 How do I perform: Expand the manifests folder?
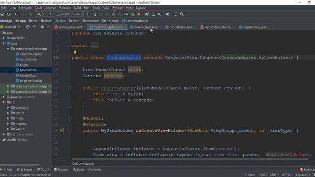coord(3,38)
